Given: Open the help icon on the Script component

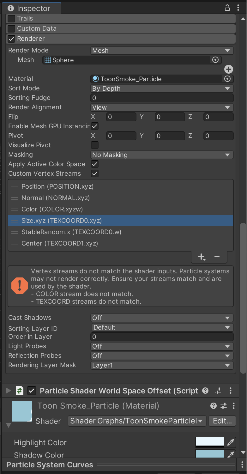Looking at the screenshot, I should [x=205, y=391].
